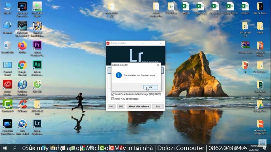Open Adobe Acrobat Pro folder
This screenshot has width=271, height=152.
point(156,9)
